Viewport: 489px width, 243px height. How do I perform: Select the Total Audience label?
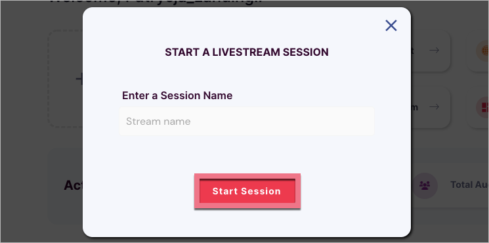470,185
